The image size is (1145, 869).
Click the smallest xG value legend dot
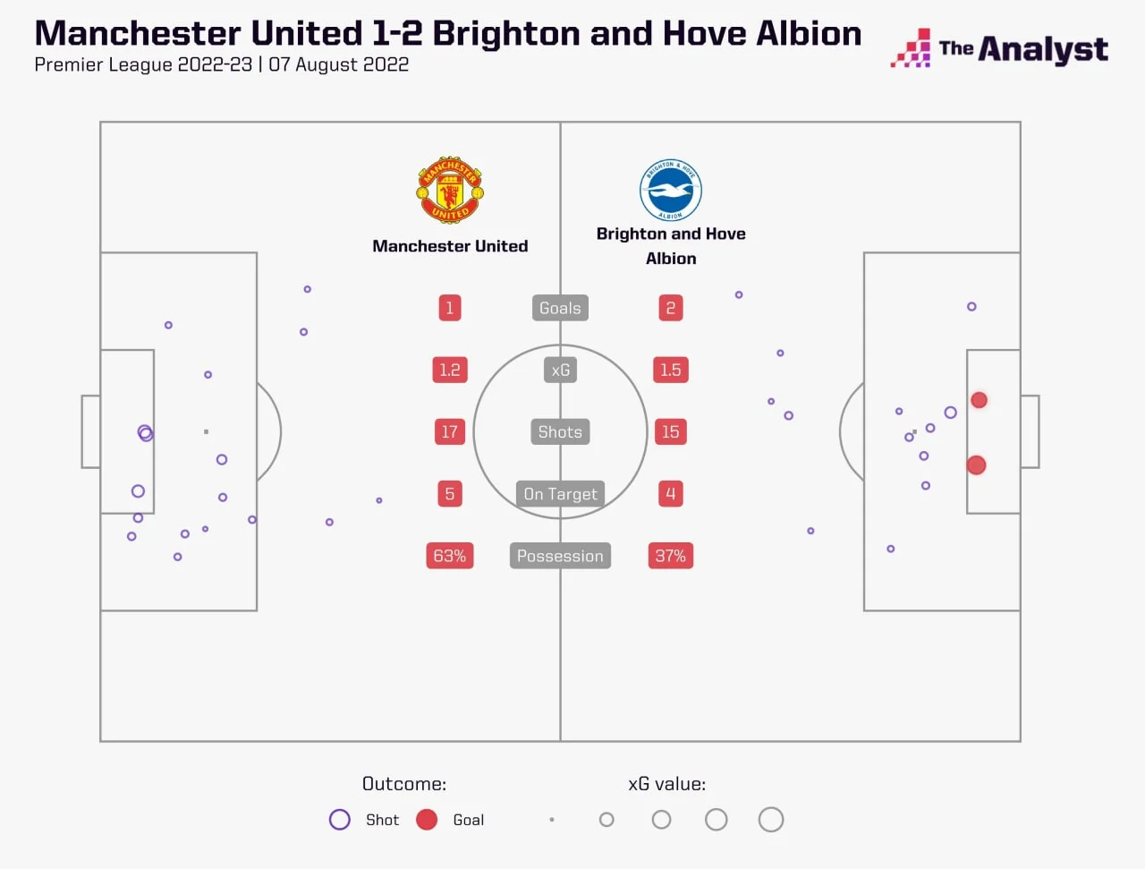tap(552, 820)
